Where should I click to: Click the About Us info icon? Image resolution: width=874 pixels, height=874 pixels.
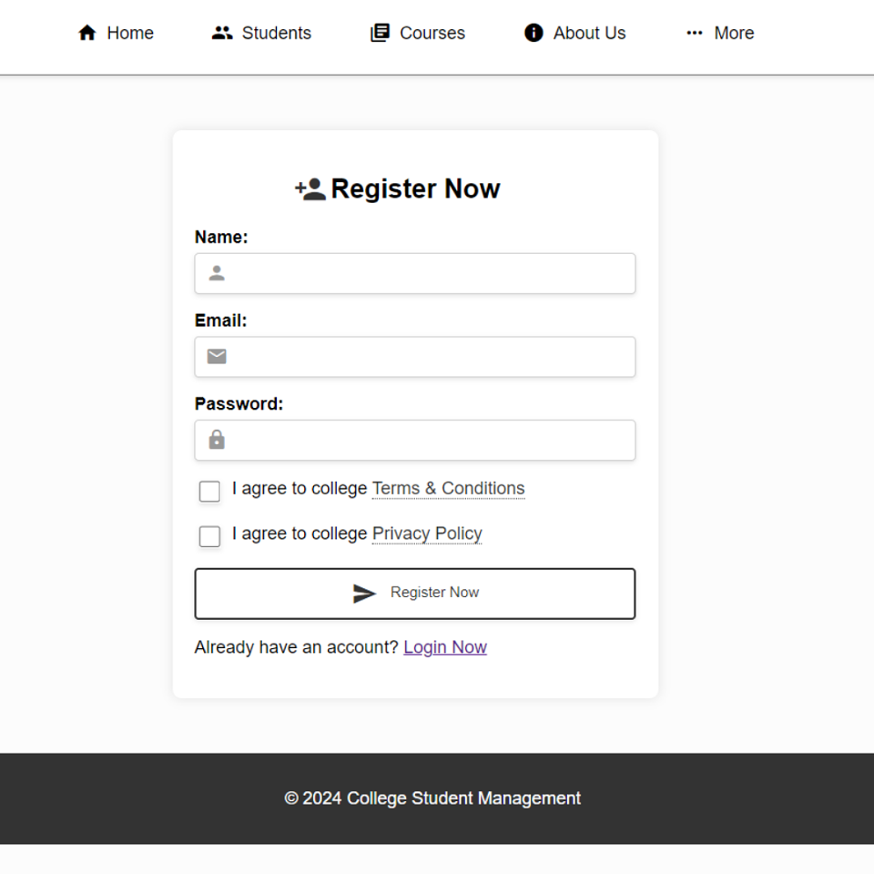coord(534,33)
